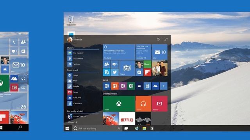Launch the Netflix tile
Image resolution: width=250 pixels, height=140 pixels.
coord(127,119)
